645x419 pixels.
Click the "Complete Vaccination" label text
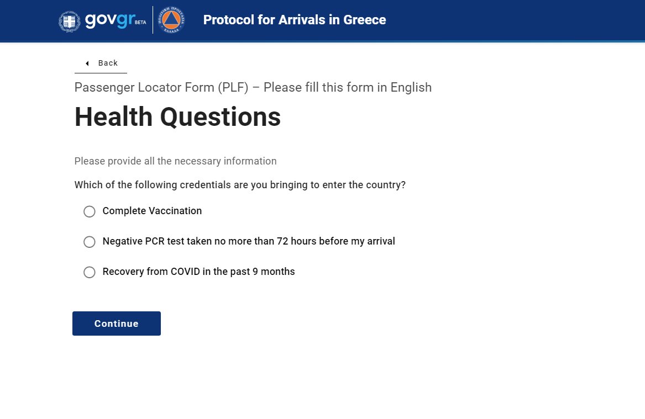pos(152,211)
